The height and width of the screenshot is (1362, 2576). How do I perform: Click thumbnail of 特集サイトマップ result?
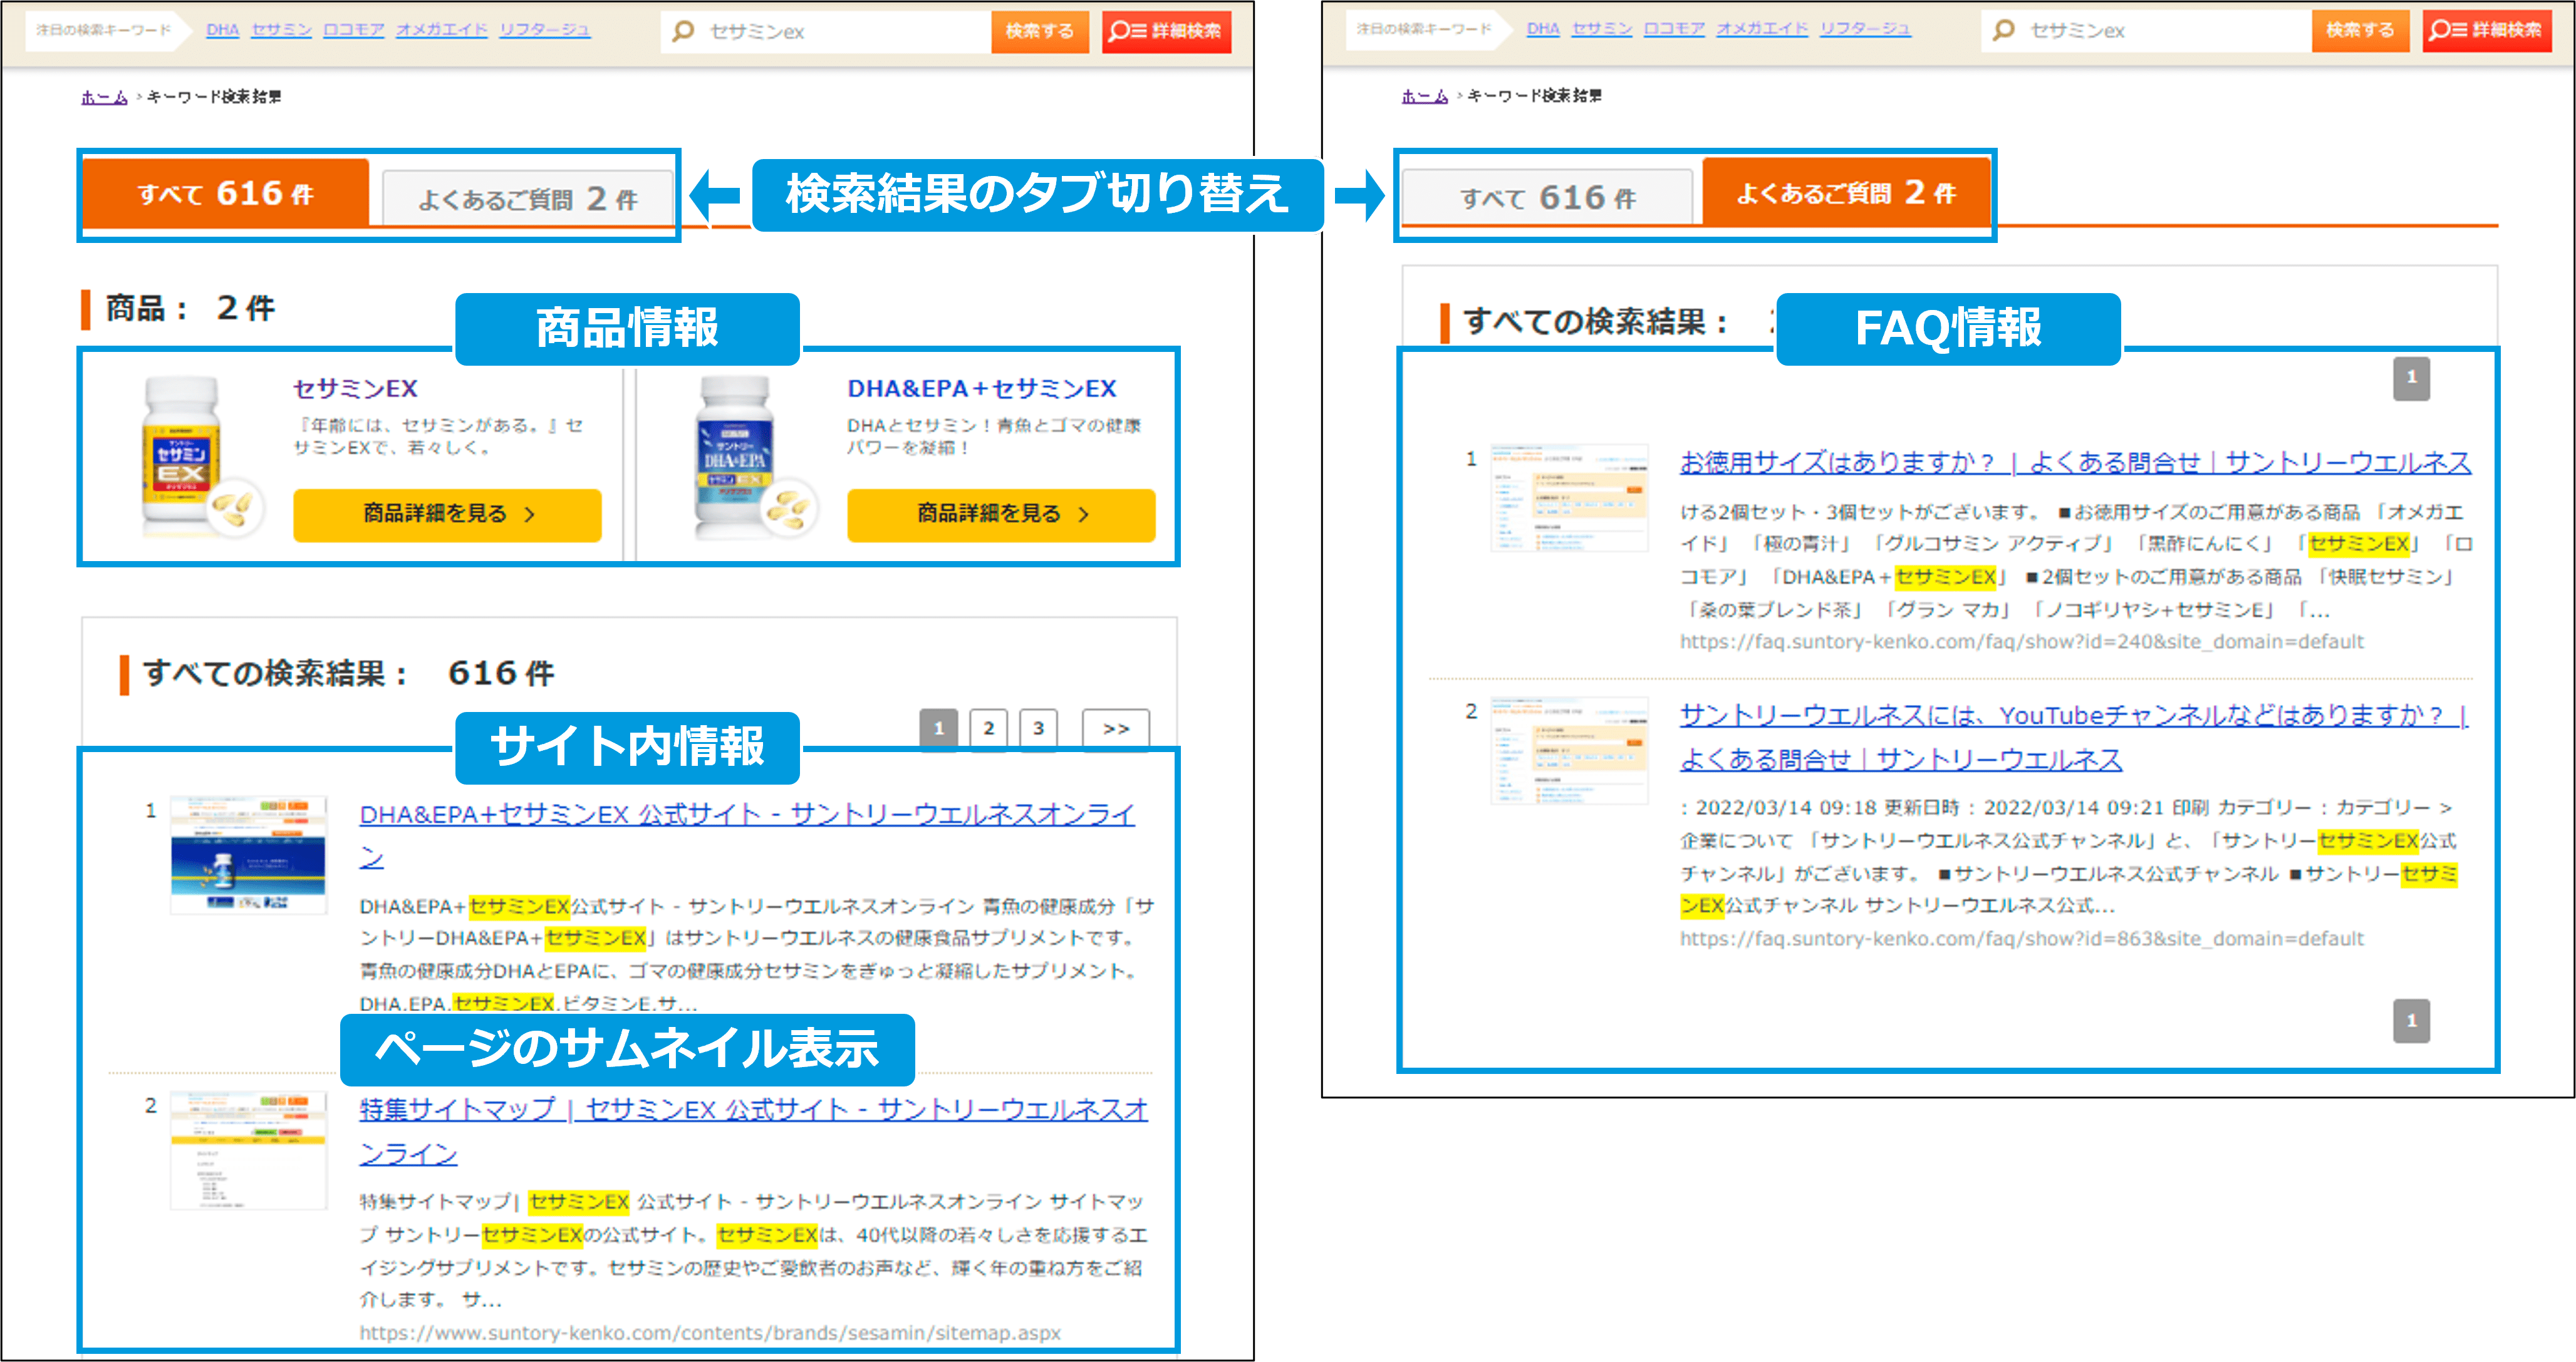pos(248,1150)
